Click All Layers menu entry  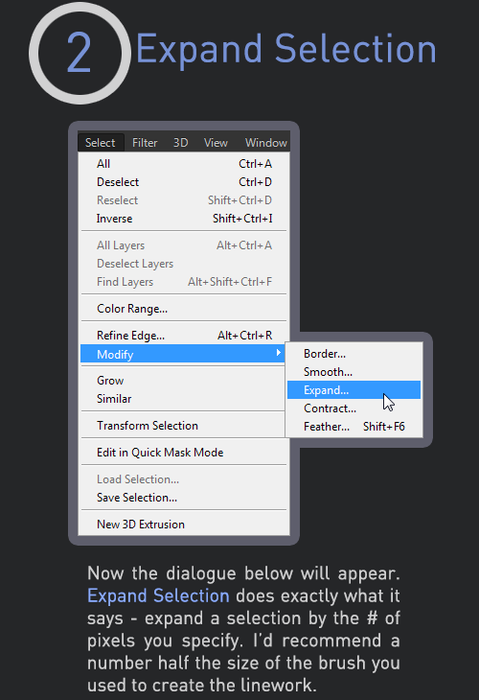click(x=184, y=245)
